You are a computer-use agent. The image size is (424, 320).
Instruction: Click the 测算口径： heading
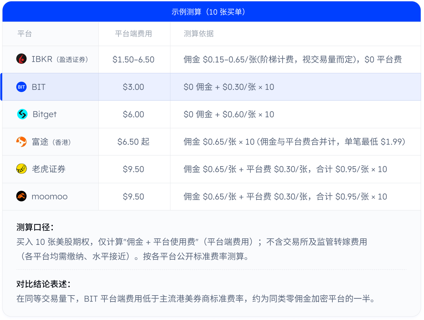35,227
